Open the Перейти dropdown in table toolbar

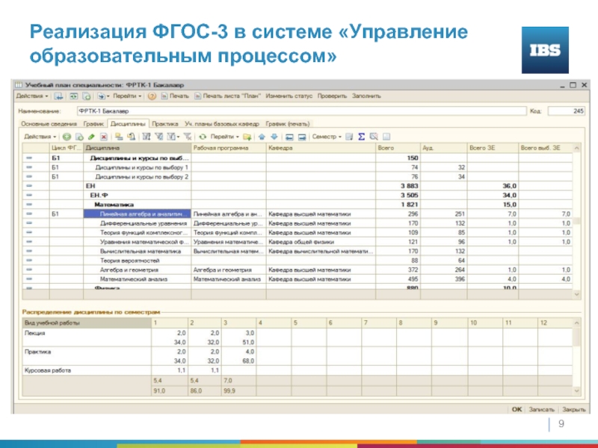pyautogui.click(x=224, y=137)
